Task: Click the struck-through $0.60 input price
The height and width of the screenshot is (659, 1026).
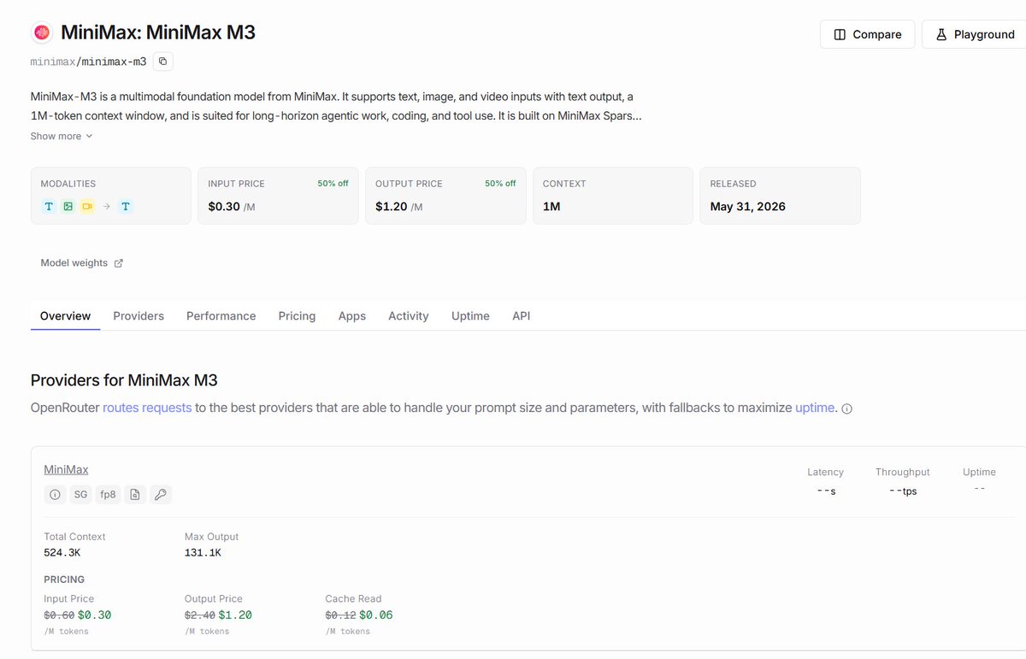Action: tap(59, 615)
